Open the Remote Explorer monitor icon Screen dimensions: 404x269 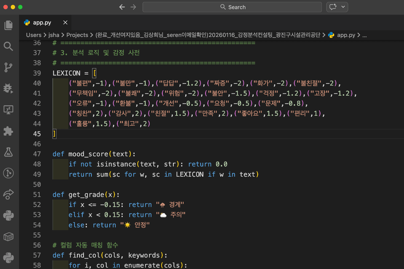click(9, 110)
